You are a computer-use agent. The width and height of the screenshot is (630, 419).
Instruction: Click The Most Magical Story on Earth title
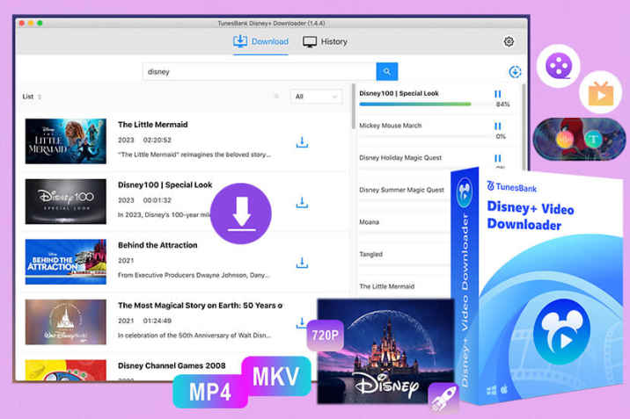click(x=200, y=306)
